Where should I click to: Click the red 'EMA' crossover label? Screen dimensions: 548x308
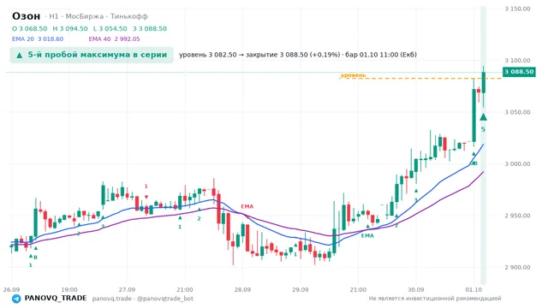(x=247, y=207)
